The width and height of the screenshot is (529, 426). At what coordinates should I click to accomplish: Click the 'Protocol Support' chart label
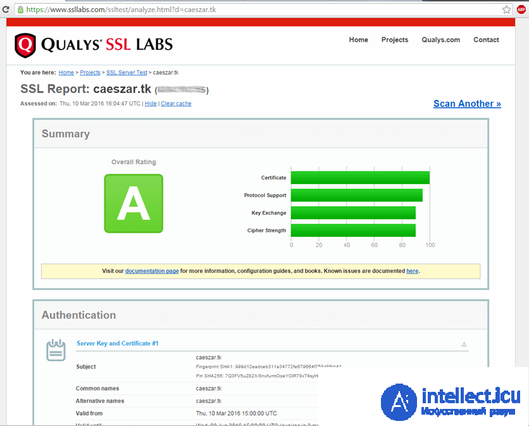[x=265, y=196]
